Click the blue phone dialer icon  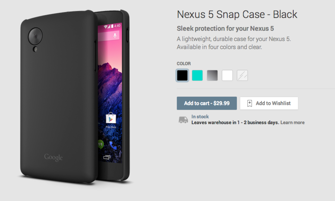[x=113, y=145]
